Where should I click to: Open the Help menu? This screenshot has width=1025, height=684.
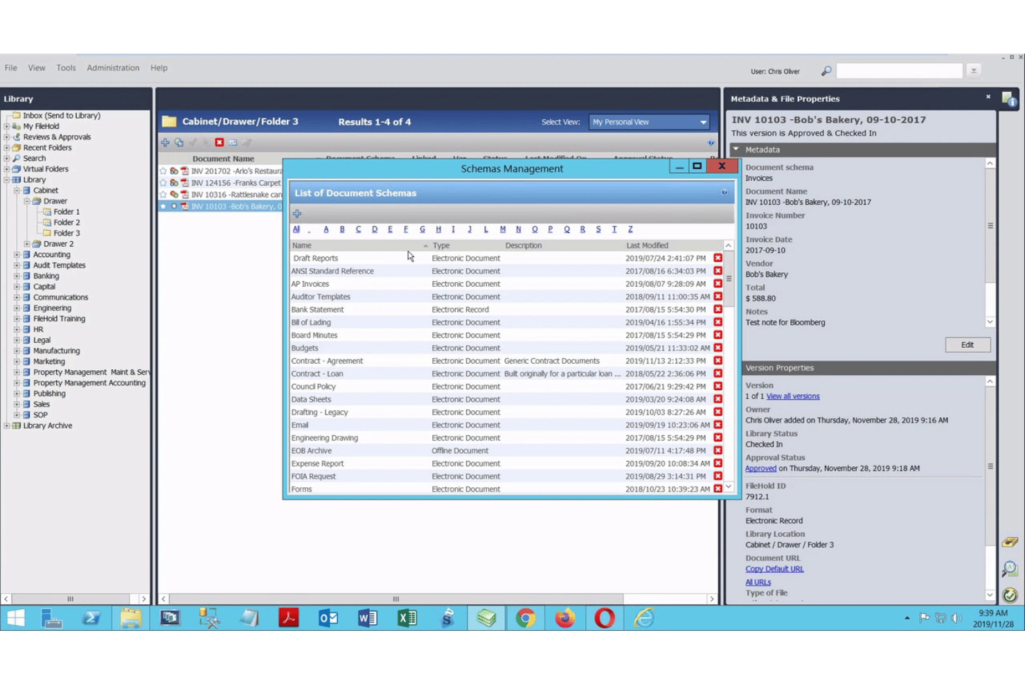point(159,68)
